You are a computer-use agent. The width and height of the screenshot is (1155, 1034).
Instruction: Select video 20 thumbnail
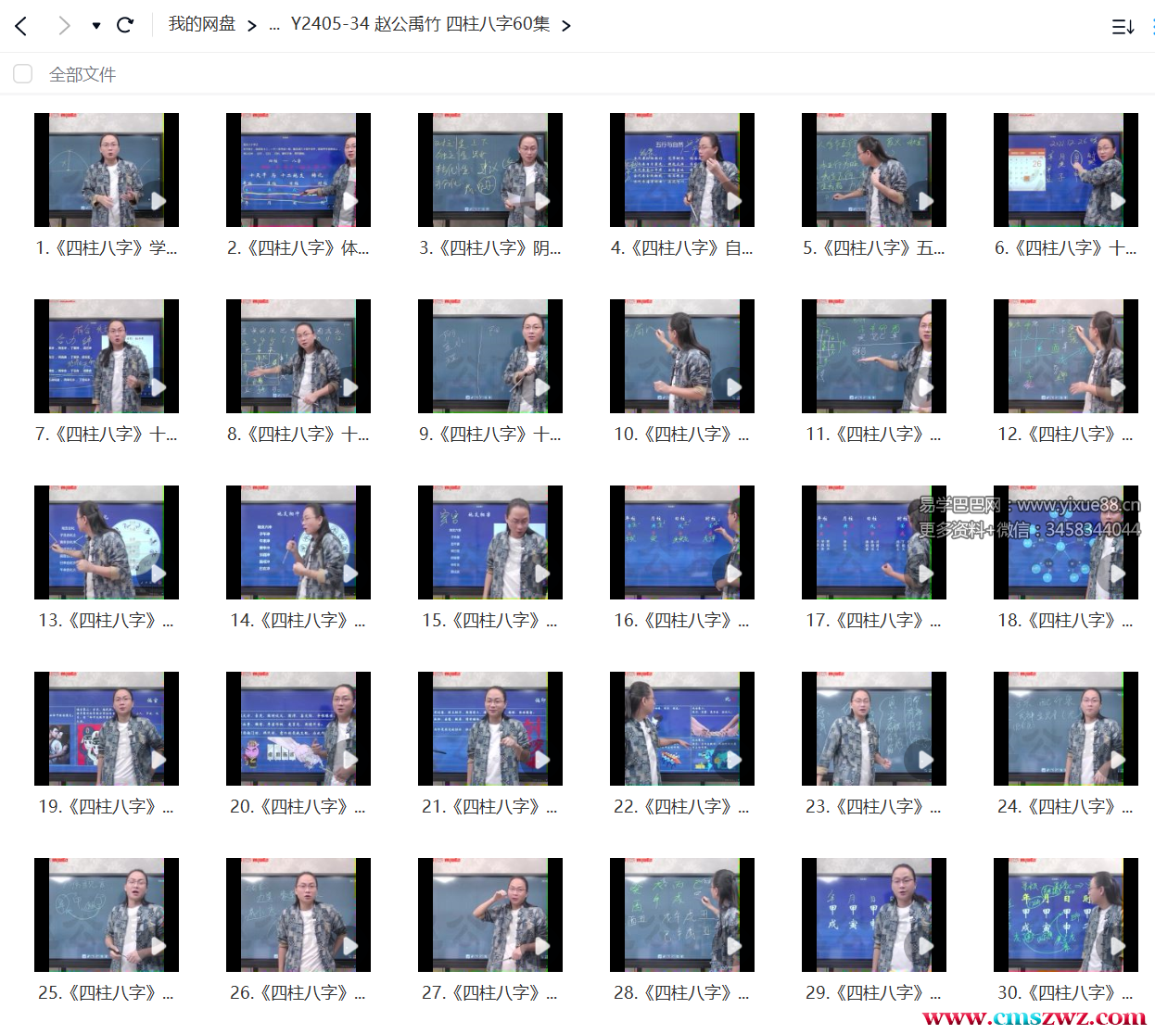pos(298,728)
